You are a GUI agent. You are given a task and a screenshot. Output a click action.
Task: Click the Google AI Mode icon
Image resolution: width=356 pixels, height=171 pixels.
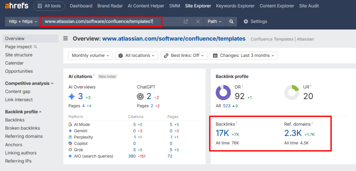tap(70, 124)
